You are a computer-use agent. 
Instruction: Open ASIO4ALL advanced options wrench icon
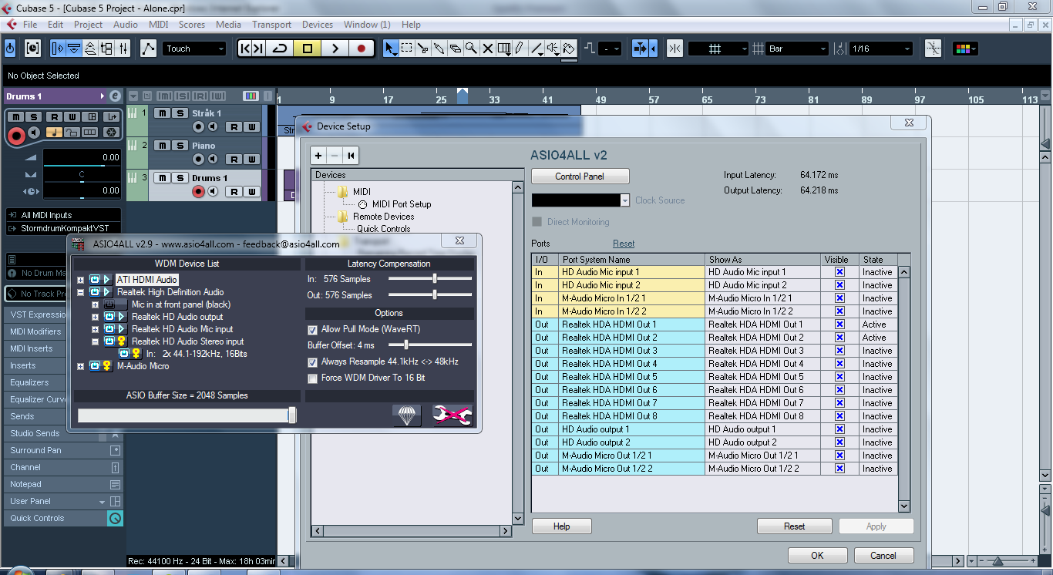(x=452, y=415)
